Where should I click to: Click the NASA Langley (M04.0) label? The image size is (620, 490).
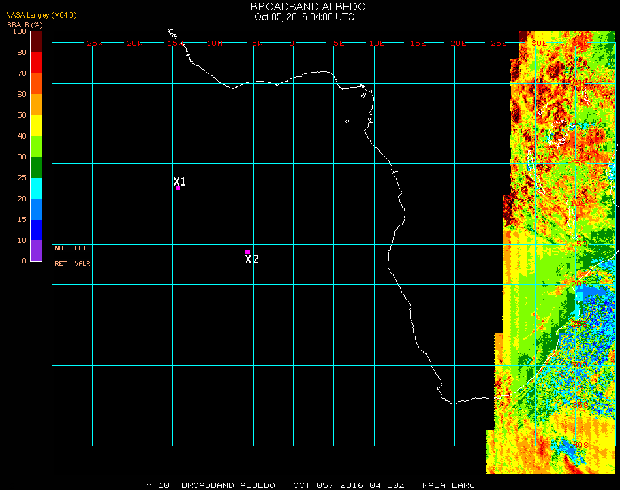(x=41, y=15)
